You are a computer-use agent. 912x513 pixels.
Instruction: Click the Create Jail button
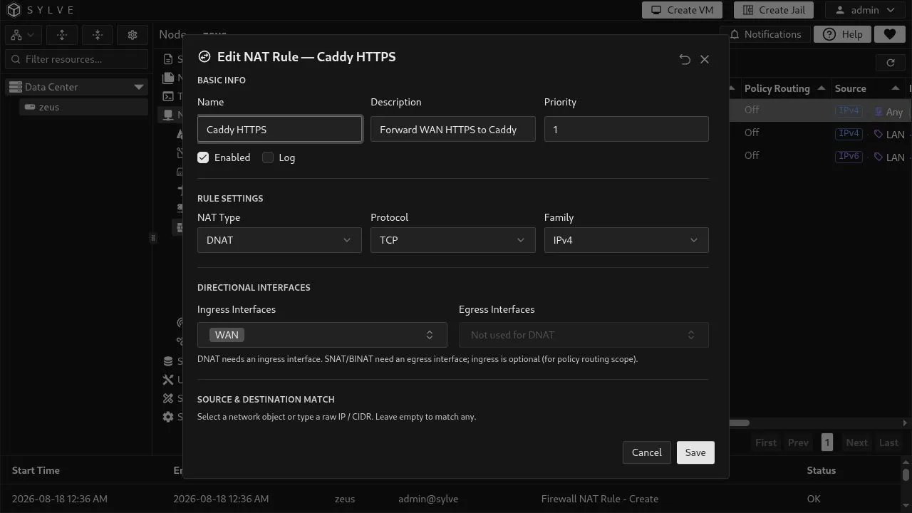(774, 10)
